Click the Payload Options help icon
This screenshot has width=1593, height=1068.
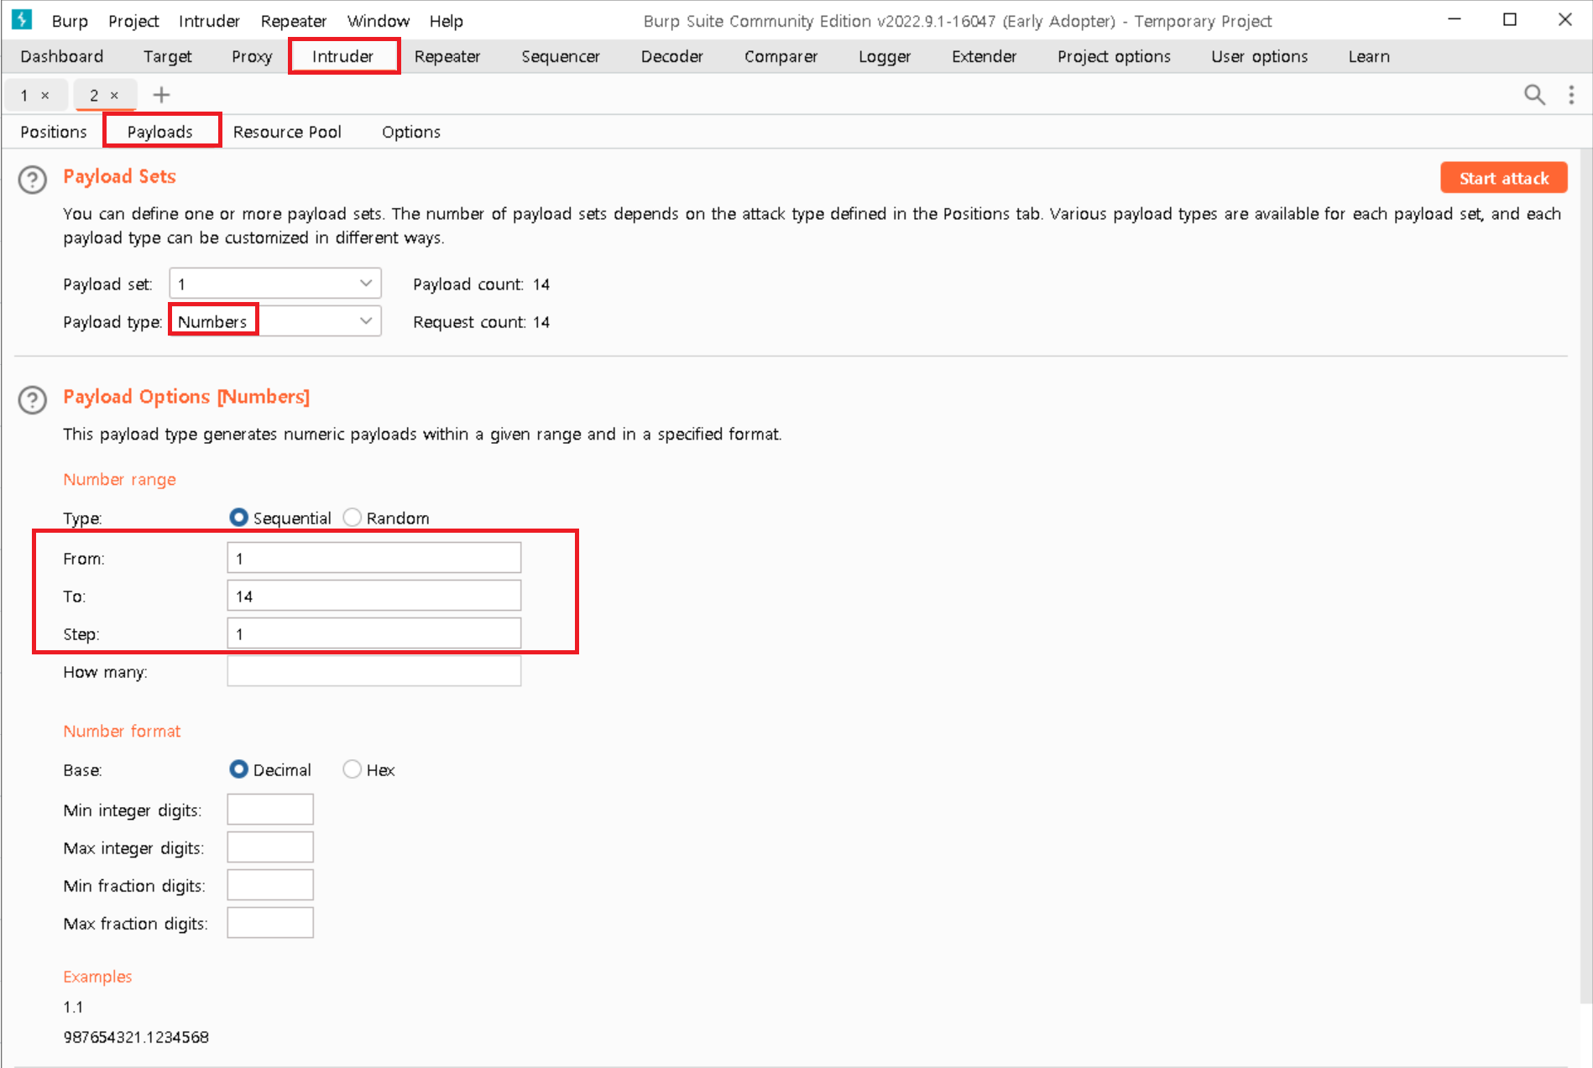pos(33,400)
